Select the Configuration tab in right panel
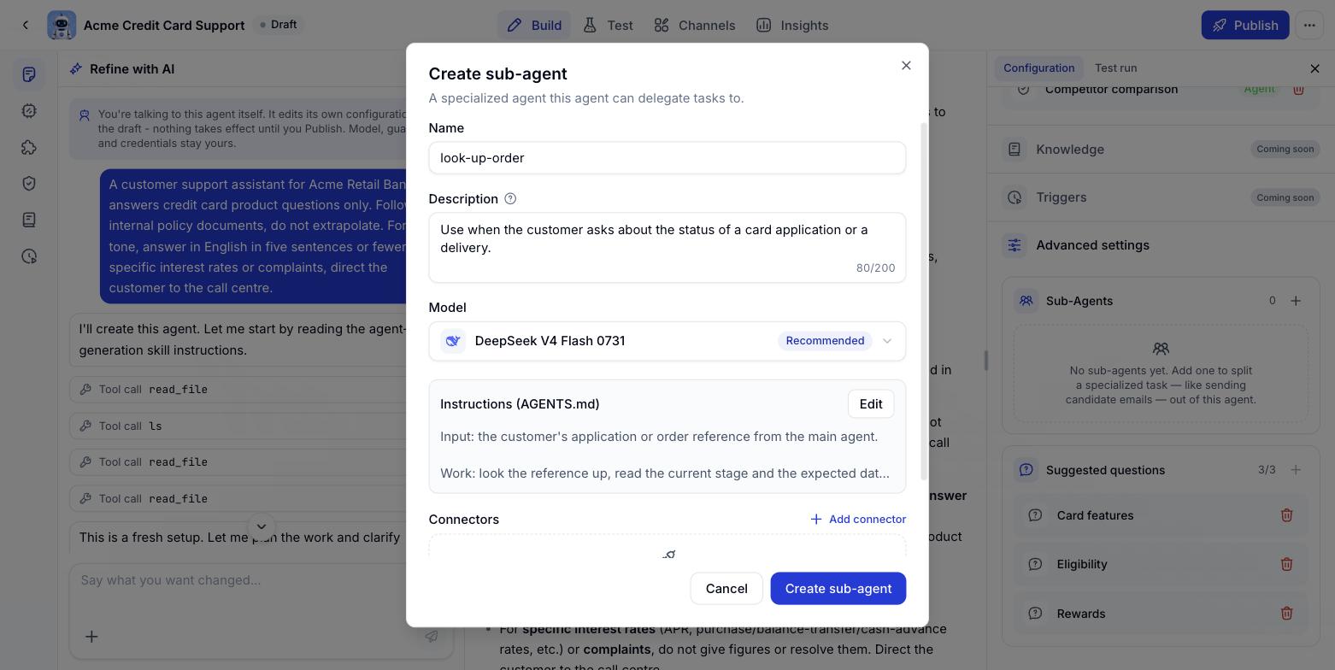The height and width of the screenshot is (670, 1335). (1038, 68)
